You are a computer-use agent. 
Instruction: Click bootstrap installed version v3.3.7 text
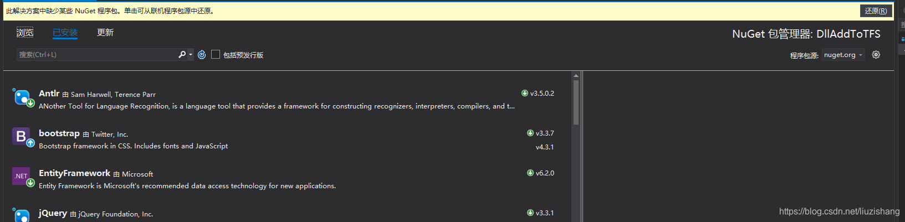pyautogui.click(x=545, y=133)
